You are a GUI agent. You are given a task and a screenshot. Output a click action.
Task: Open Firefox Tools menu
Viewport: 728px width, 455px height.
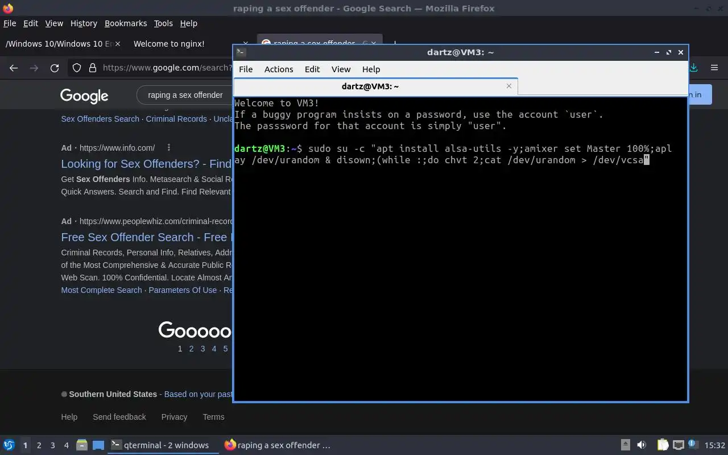point(163,23)
